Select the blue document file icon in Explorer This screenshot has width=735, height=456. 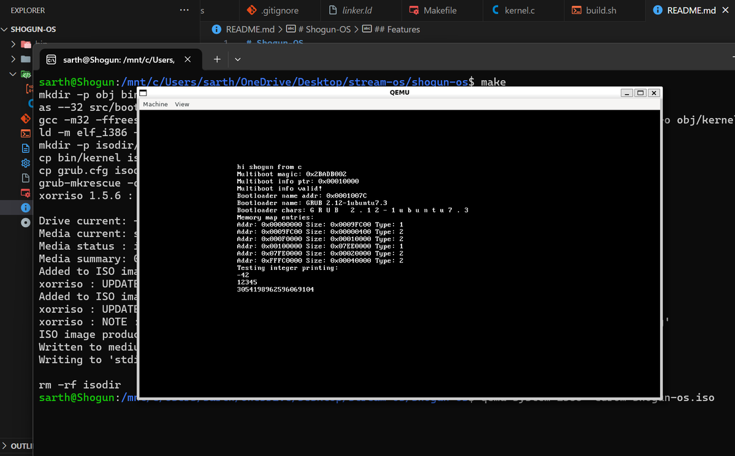point(26,148)
